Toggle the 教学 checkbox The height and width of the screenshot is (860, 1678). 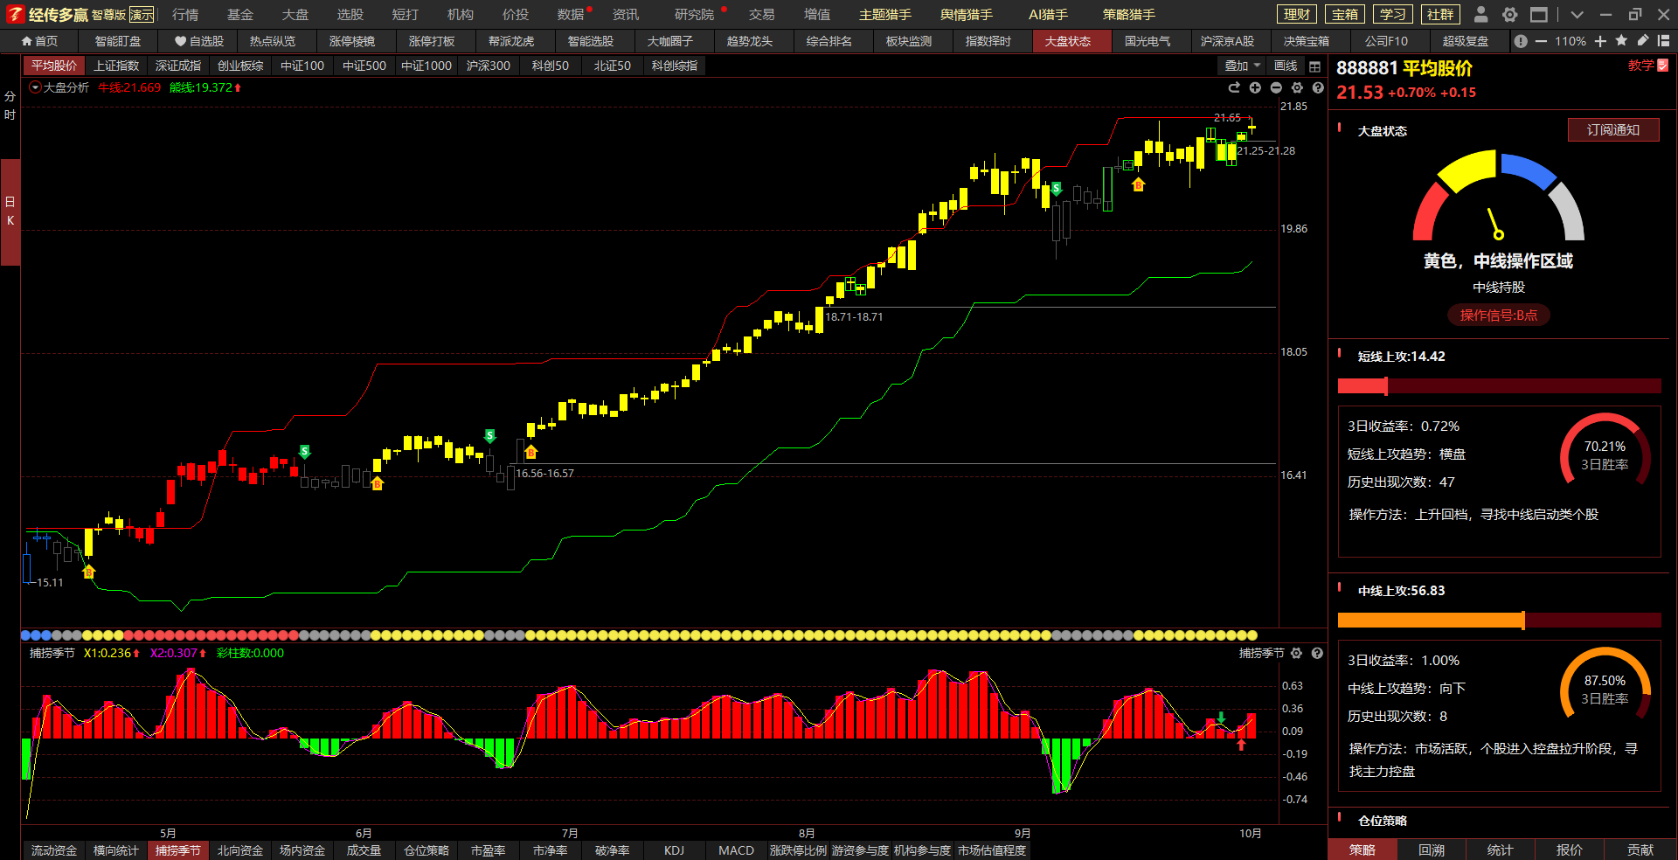point(1662,66)
